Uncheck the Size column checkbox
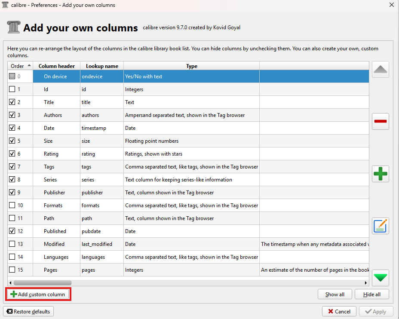 [12, 141]
